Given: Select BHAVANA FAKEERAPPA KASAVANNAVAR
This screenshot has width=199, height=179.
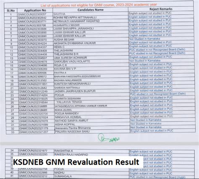Looking at the screenshot, I should [78, 76].
